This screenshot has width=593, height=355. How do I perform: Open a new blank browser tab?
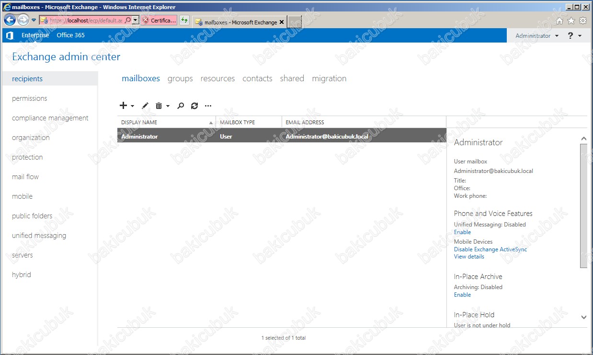tap(294, 22)
